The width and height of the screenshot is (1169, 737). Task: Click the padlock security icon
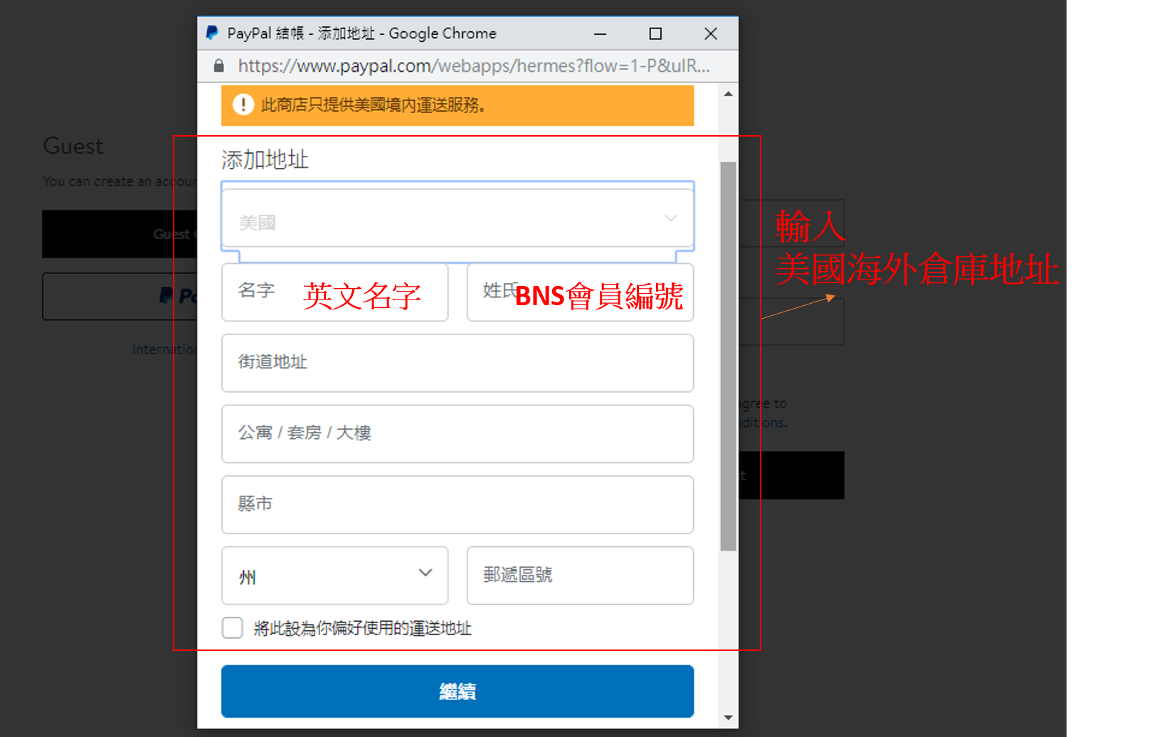(219, 66)
